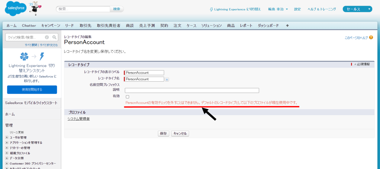Screen dimensions: 380x169
Task: Click the 使用を開始する button
Action: coord(32,90)
